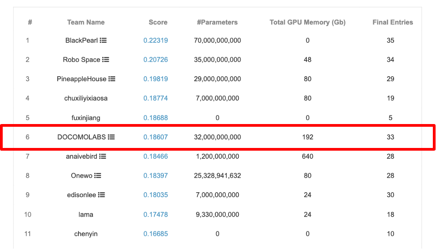This screenshot has height=249, width=436.
Task: Click DOCOMOLABS final entries value 33
Action: click(x=390, y=137)
